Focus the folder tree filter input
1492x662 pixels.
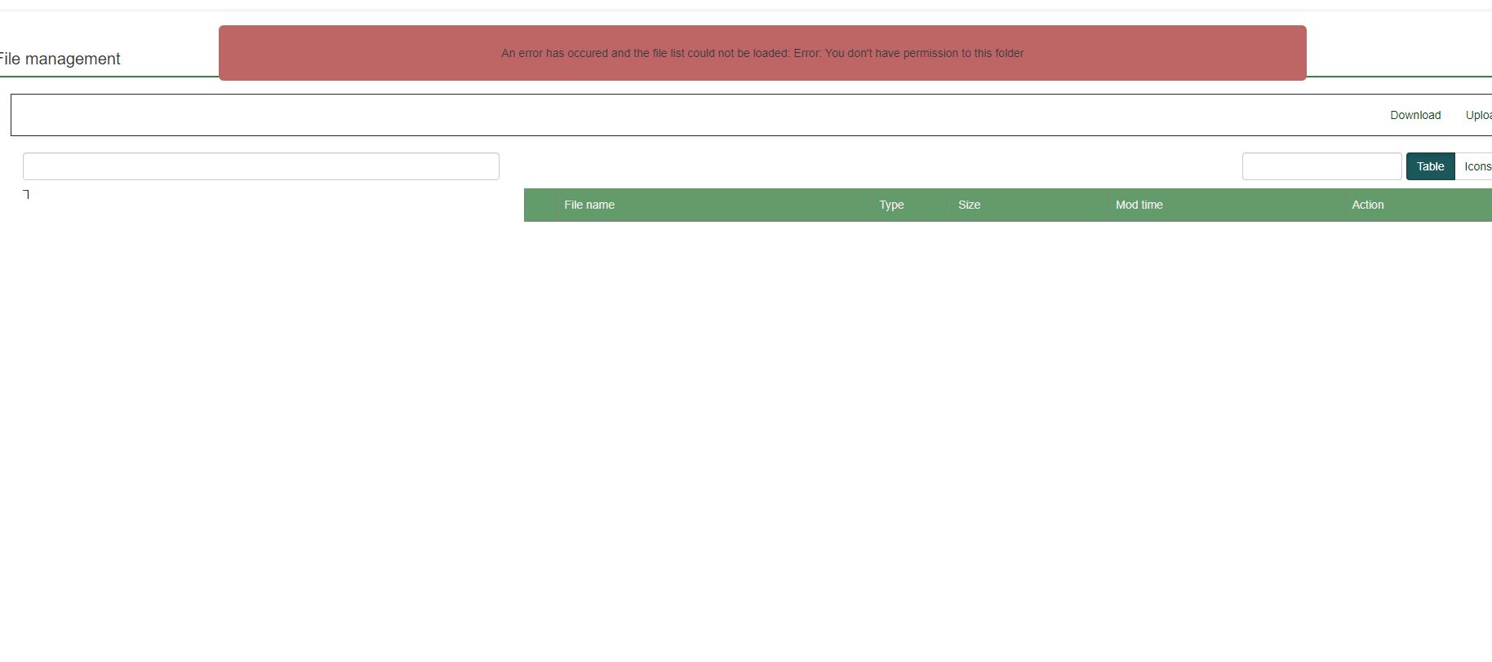click(x=261, y=166)
